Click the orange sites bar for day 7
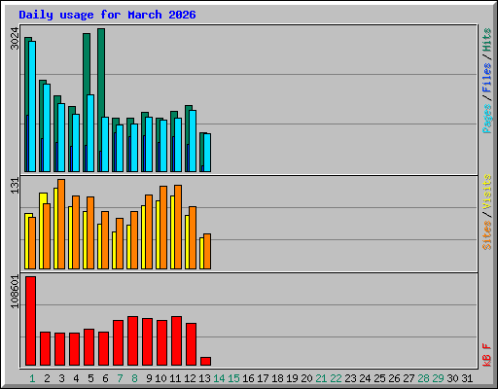Viewport: 498px width, 389px height. 120,243
